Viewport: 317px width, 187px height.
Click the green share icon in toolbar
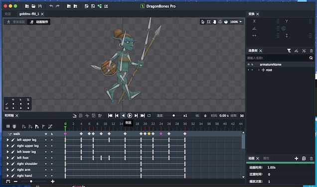click(100, 6)
